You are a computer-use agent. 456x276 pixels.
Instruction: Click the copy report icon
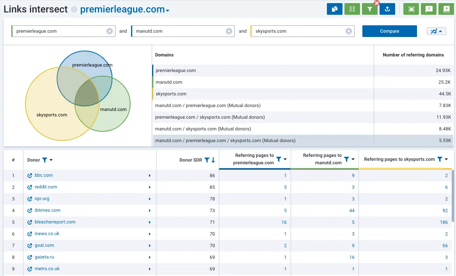[334, 9]
